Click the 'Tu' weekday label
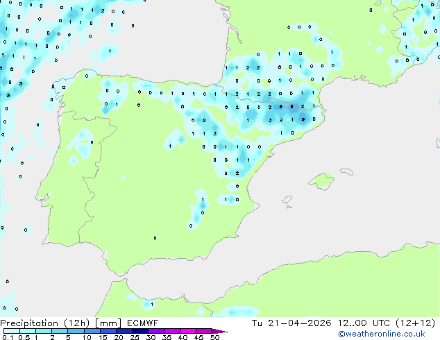440x340 pixels. click(x=257, y=323)
